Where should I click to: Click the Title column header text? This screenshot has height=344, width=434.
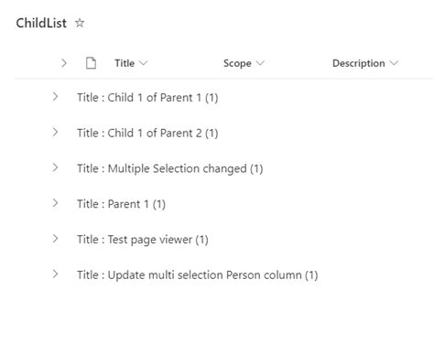(125, 63)
